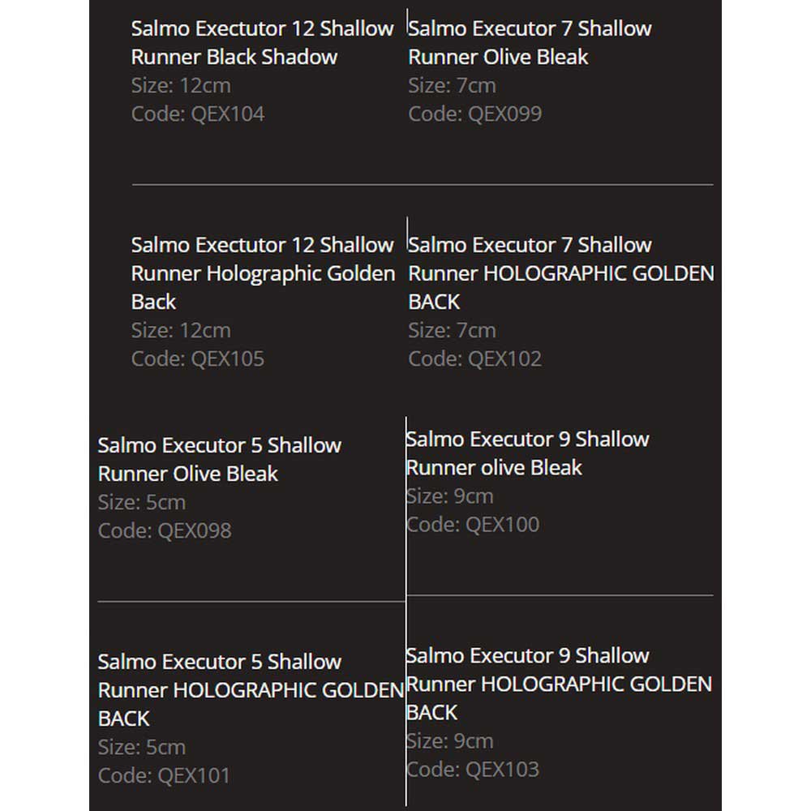The image size is (811, 811).
Task: Click the size line above code QEX104
Action: (181, 85)
